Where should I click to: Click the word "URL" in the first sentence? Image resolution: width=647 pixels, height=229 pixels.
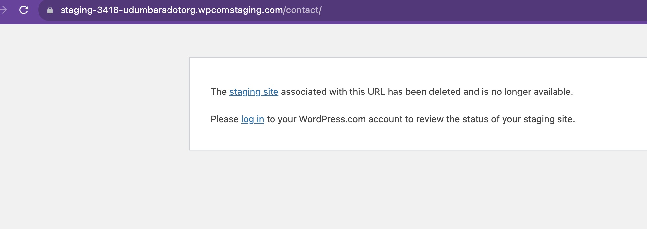(x=376, y=92)
